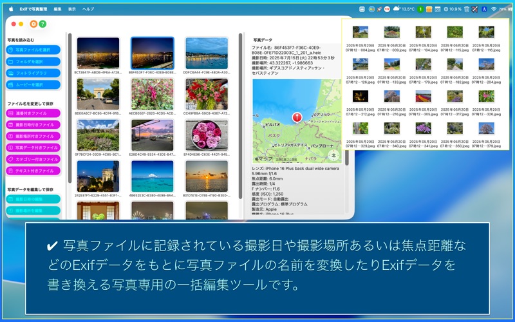
Task: Click the left sidebar vertical scrollbar
Action: 70,108
